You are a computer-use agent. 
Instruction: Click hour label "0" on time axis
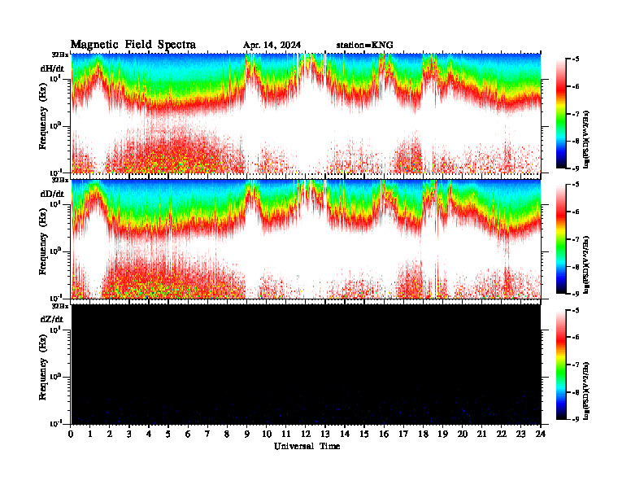[71, 435]
